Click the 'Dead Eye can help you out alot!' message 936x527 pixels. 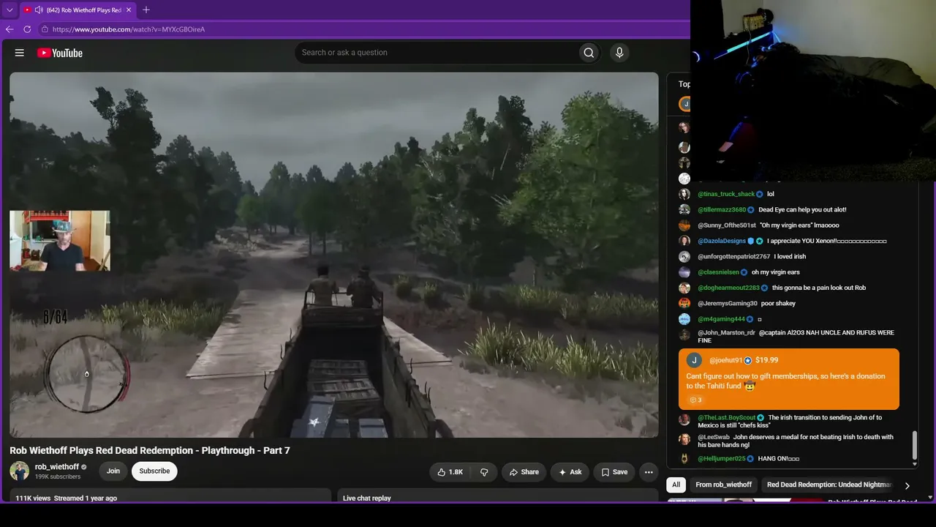[802, 210]
